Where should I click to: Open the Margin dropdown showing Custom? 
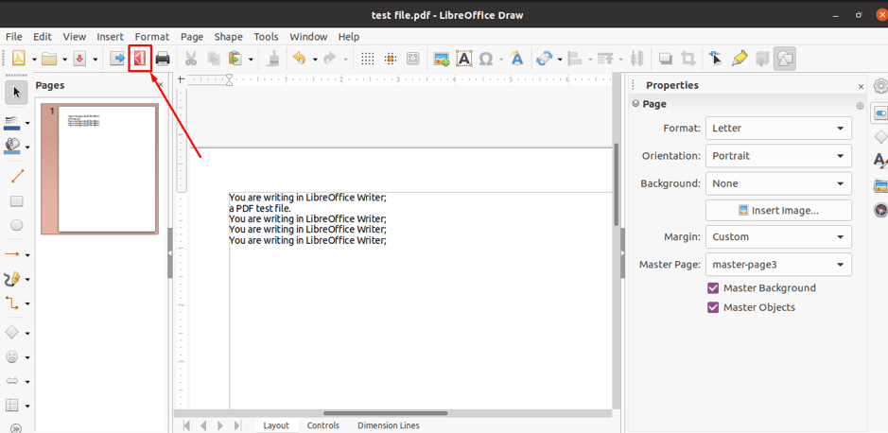point(778,236)
